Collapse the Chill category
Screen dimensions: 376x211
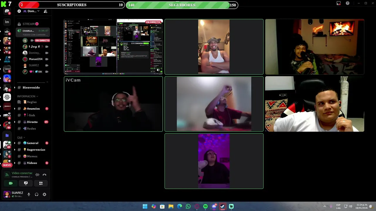[21, 137]
